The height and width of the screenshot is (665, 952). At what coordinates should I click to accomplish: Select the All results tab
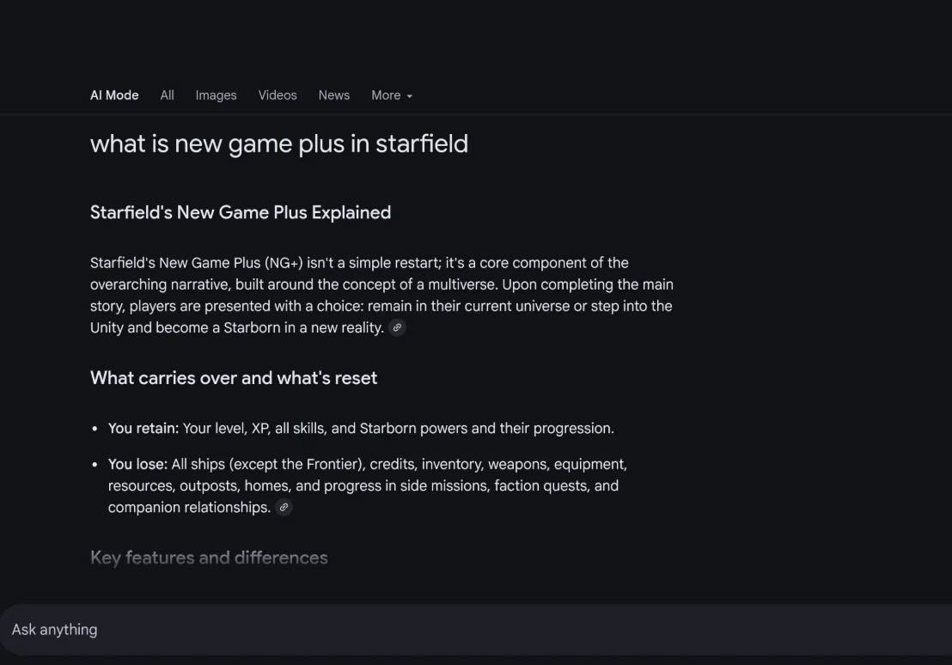(167, 95)
